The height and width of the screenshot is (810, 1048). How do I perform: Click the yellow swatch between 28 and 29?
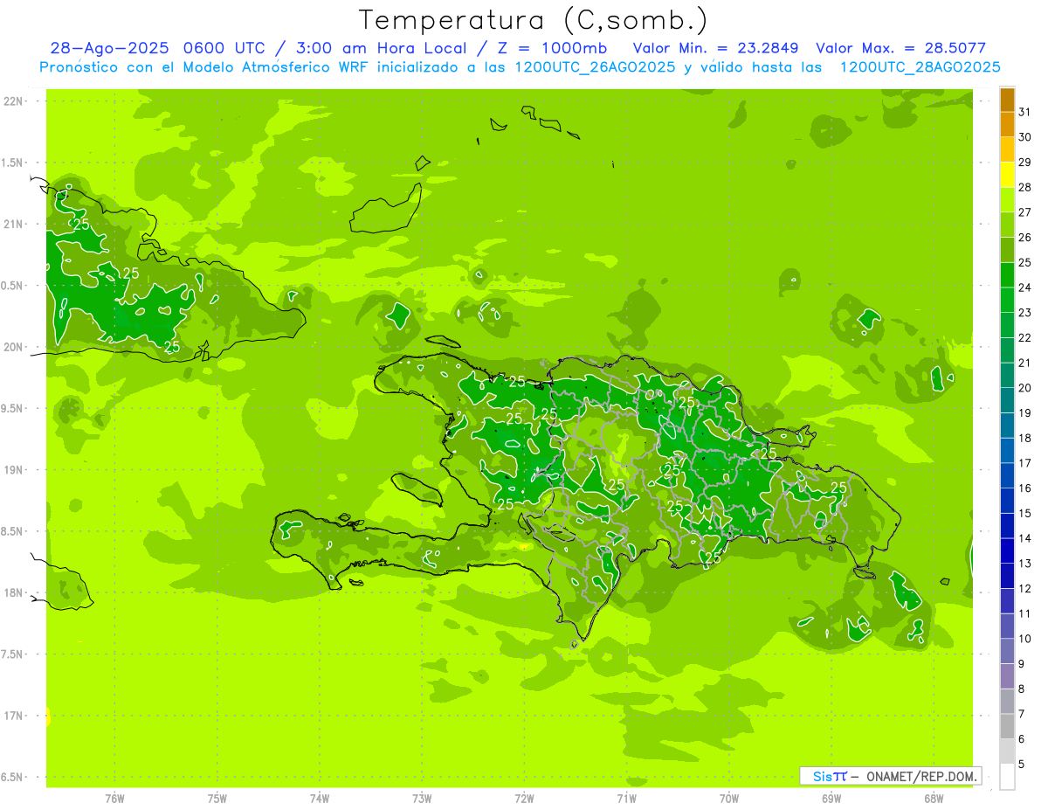coord(1007,175)
